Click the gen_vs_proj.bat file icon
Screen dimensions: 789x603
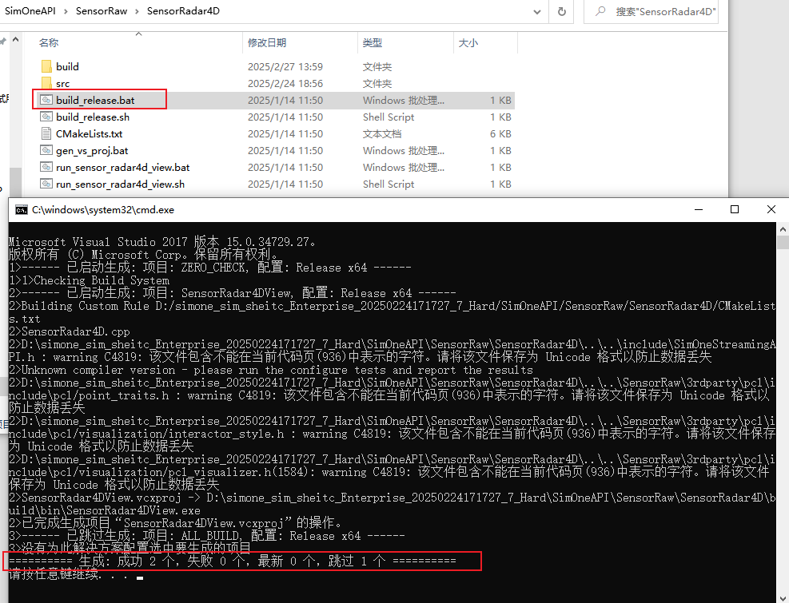46,150
